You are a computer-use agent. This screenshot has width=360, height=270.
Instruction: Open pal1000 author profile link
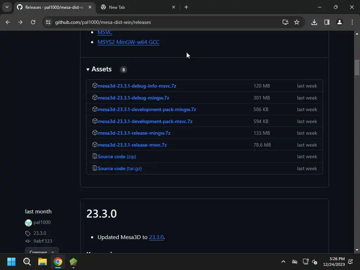(x=42, y=222)
